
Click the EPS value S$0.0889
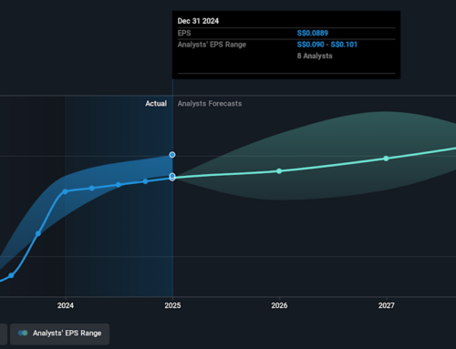(x=313, y=33)
